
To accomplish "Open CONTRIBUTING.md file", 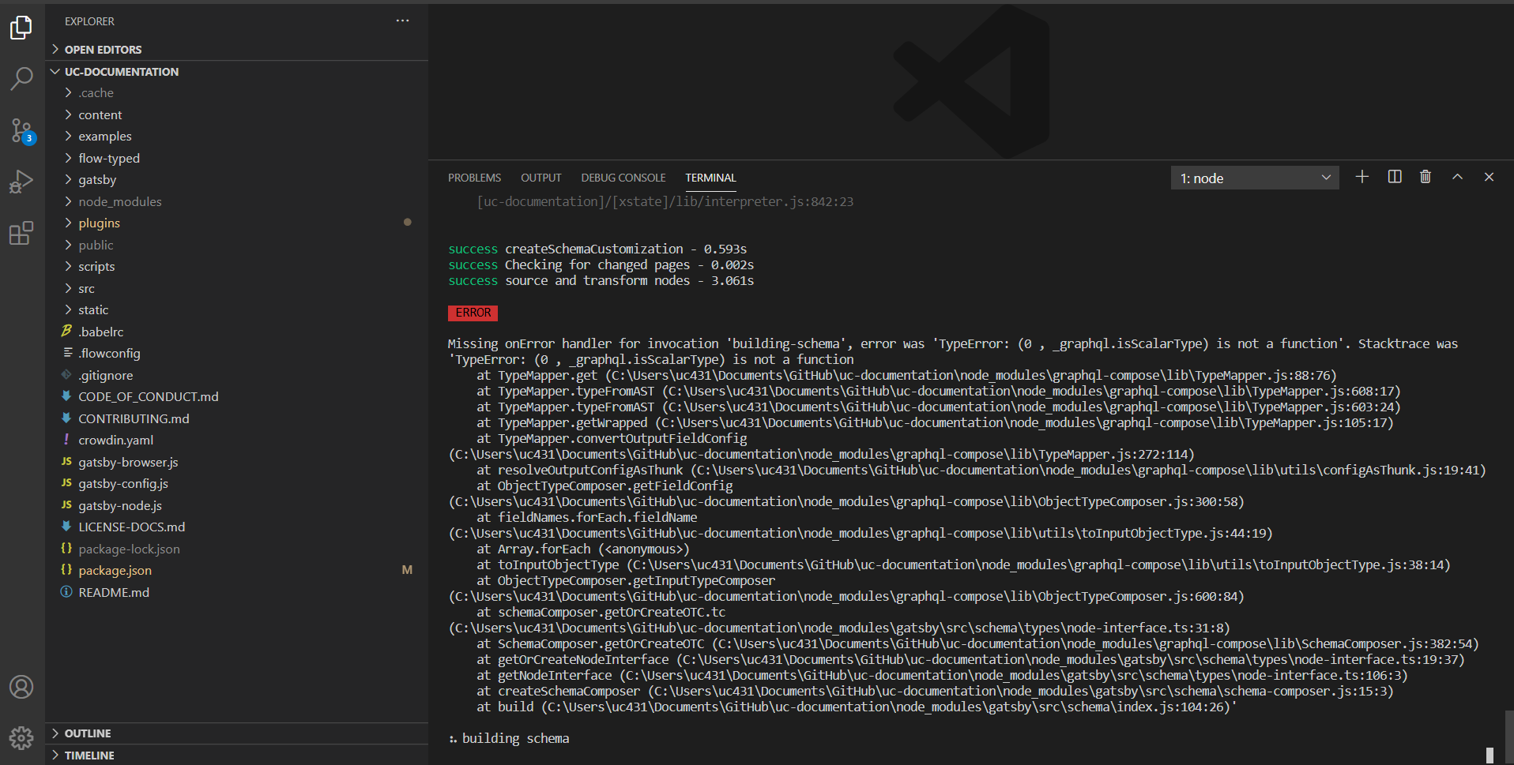I will click(237, 418).
